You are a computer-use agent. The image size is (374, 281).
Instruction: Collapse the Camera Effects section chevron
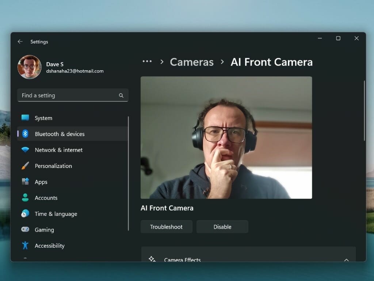tap(346, 260)
